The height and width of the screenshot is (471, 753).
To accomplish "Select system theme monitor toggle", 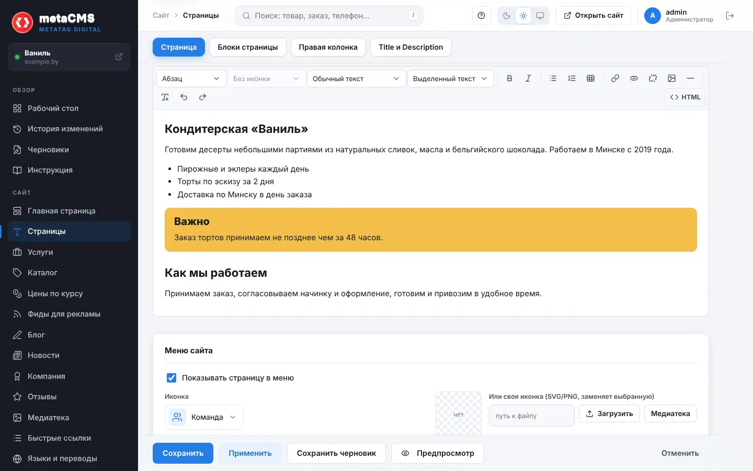I will click(x=540, y=16).
